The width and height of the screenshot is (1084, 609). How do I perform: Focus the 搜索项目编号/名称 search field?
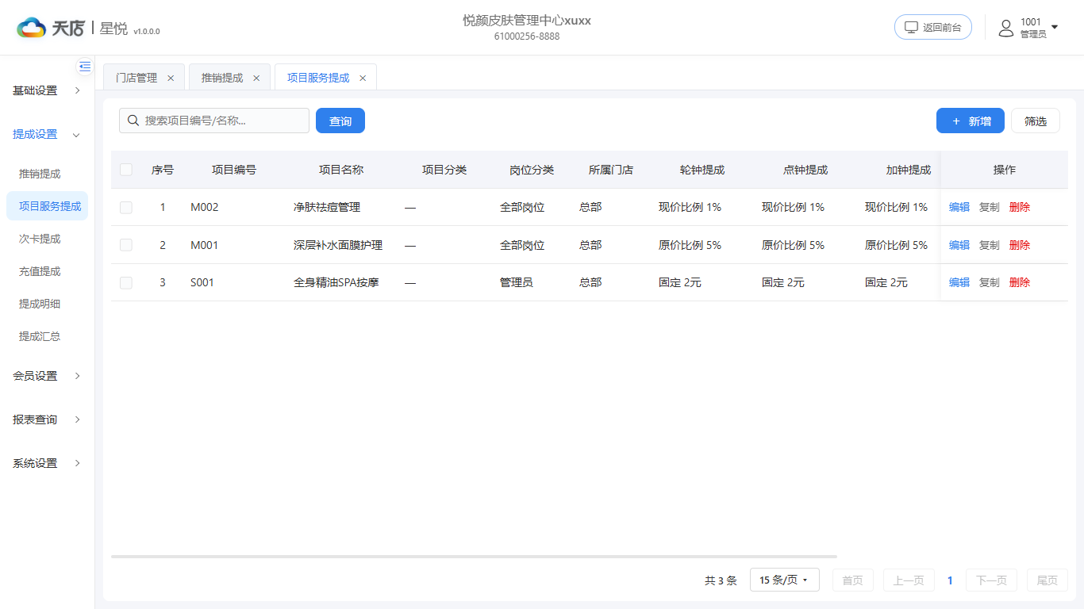[214, 121]
